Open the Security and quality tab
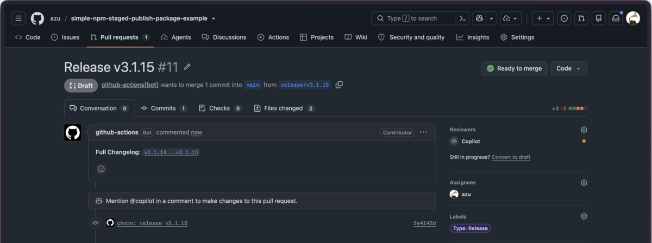The width and height of the screenshot is (652, 243). pyautogui.click(x=411, y=37)
